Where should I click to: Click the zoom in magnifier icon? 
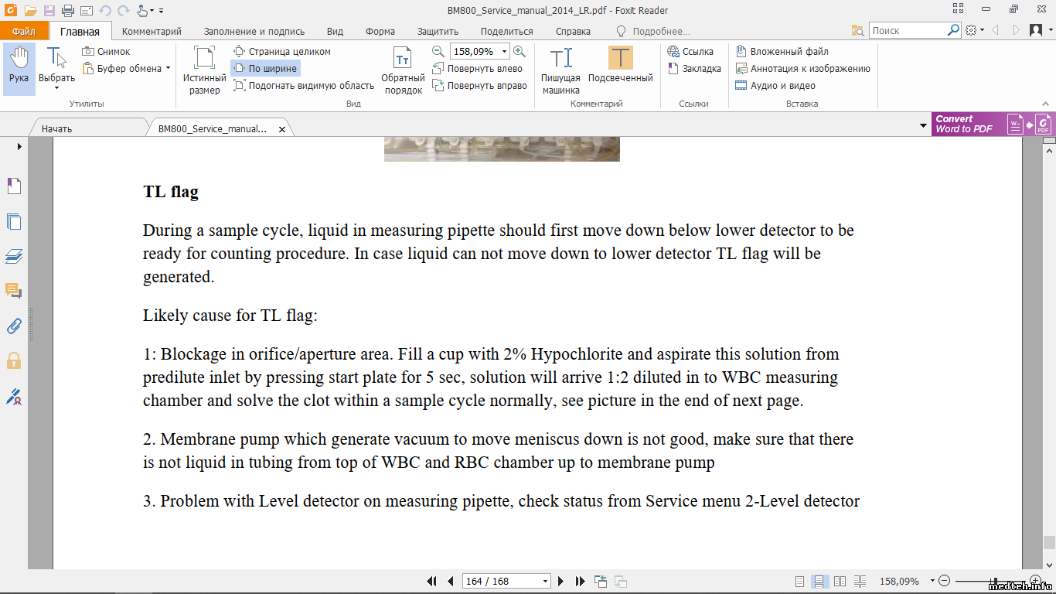(519, 51)
